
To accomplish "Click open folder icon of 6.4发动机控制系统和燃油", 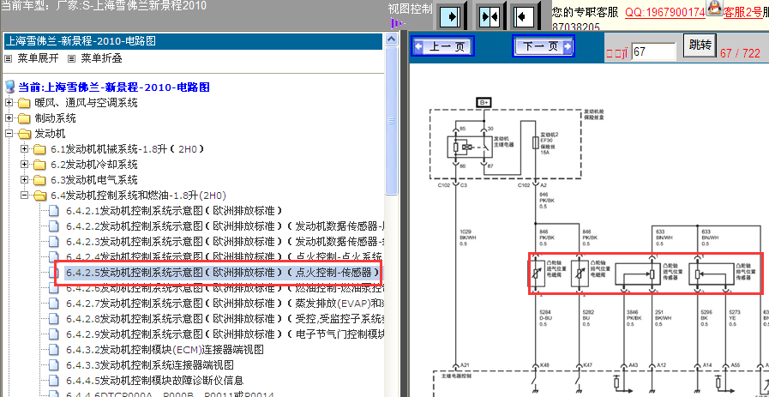I will [40, 195].
